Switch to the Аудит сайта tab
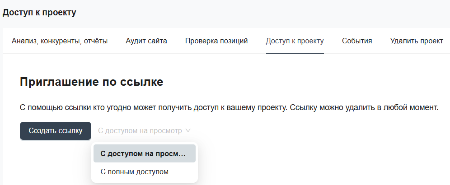 (146, 41)
